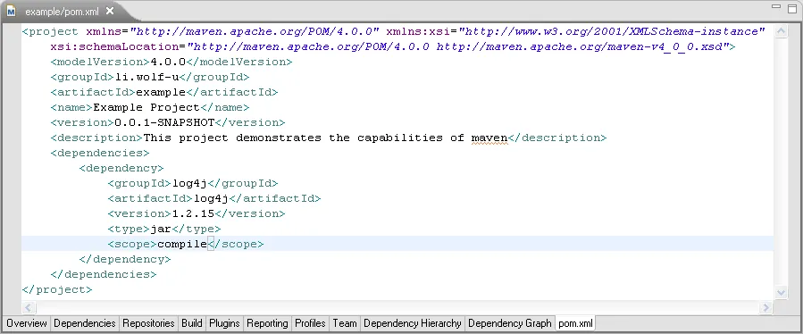Click the log4j artifactId value

[x=211, y=199]
